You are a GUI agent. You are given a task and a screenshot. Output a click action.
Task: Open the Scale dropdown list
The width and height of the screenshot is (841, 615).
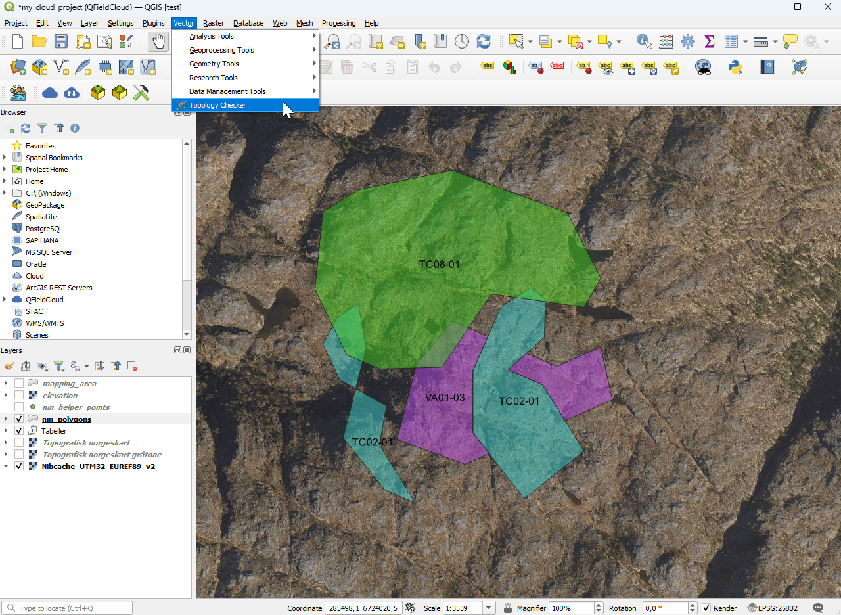point(489,608)
